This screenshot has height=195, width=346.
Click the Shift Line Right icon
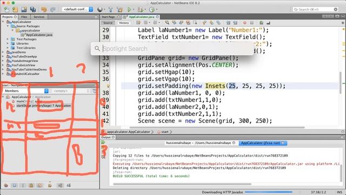coord(235,23)
